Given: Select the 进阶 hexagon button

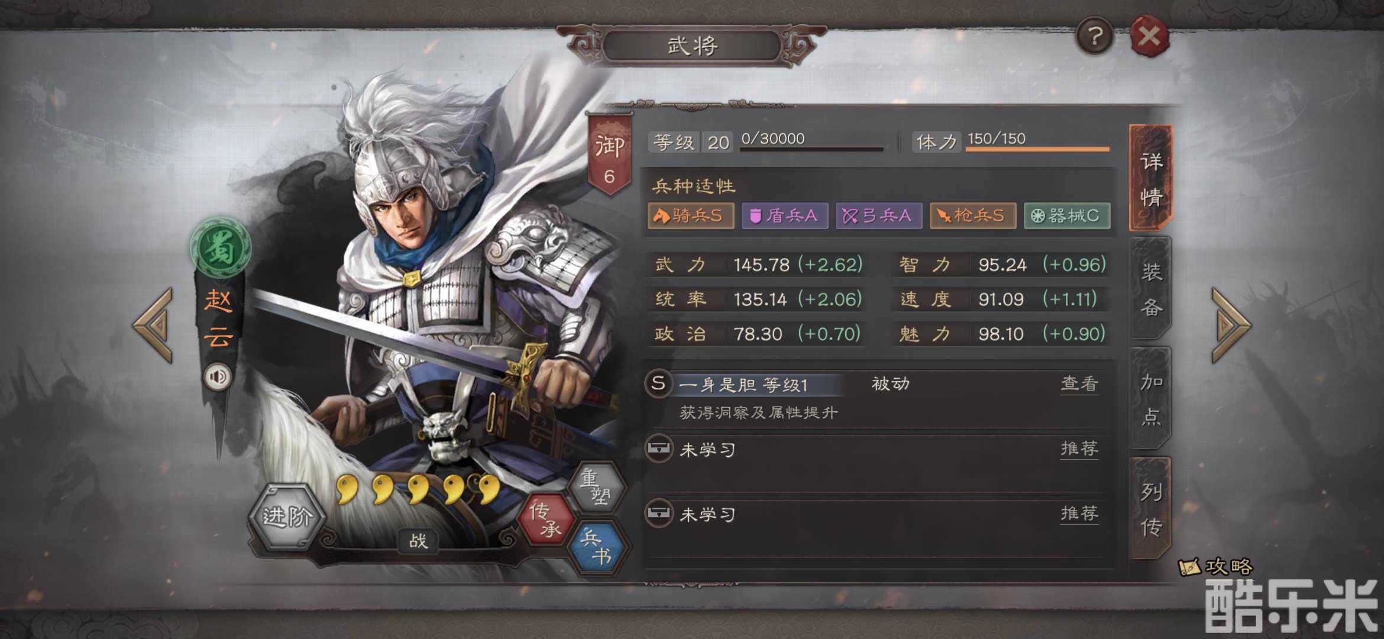Looking at the screenshot, I should click(287, 517).
